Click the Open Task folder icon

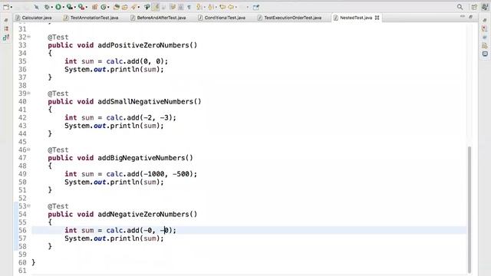click(124, 7)
